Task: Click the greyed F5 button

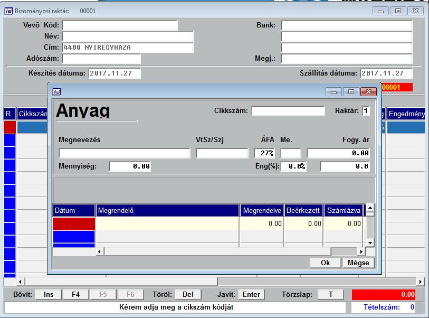Action: [103, 294]
